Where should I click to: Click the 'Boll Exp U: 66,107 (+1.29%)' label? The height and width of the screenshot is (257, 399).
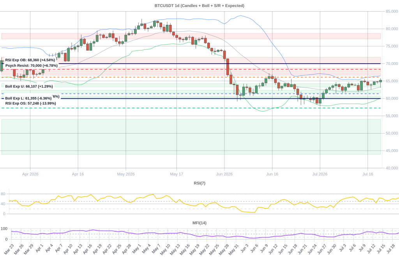click(x=29, y=87)
